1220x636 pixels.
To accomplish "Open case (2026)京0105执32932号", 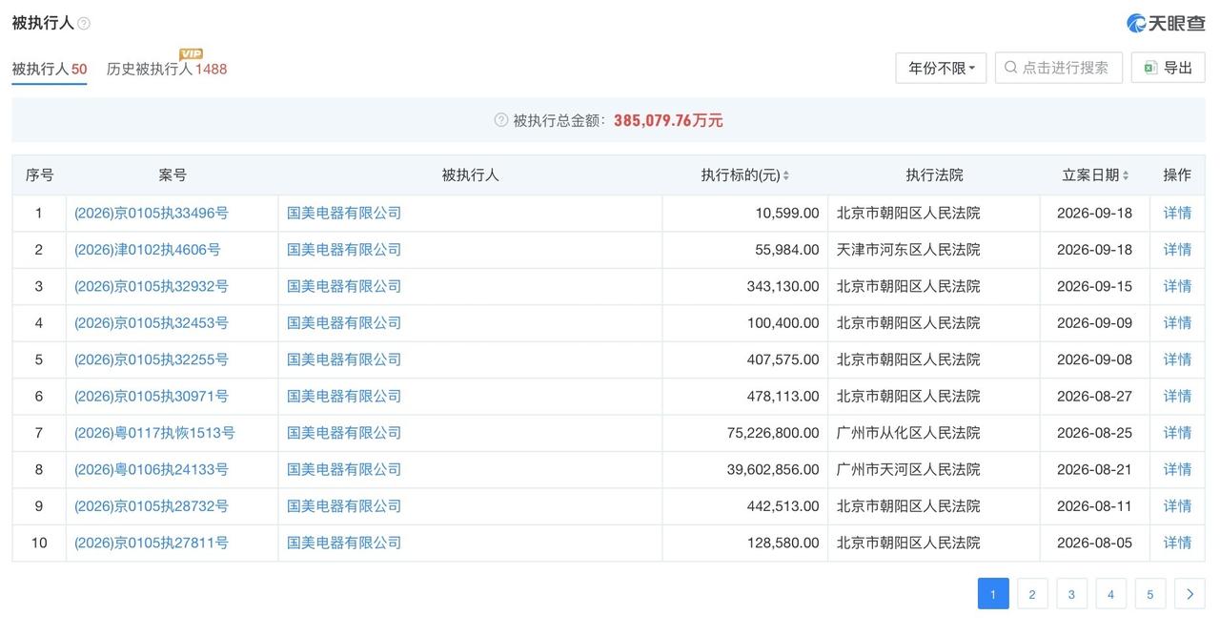I will [x=152, y=286].
